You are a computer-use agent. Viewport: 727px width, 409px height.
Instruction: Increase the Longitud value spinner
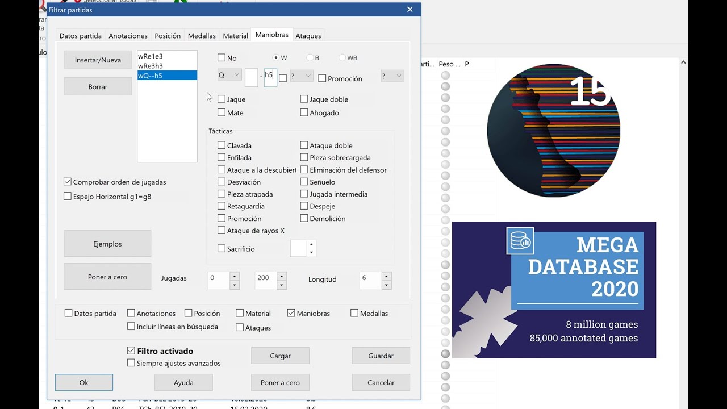[387, 276]
